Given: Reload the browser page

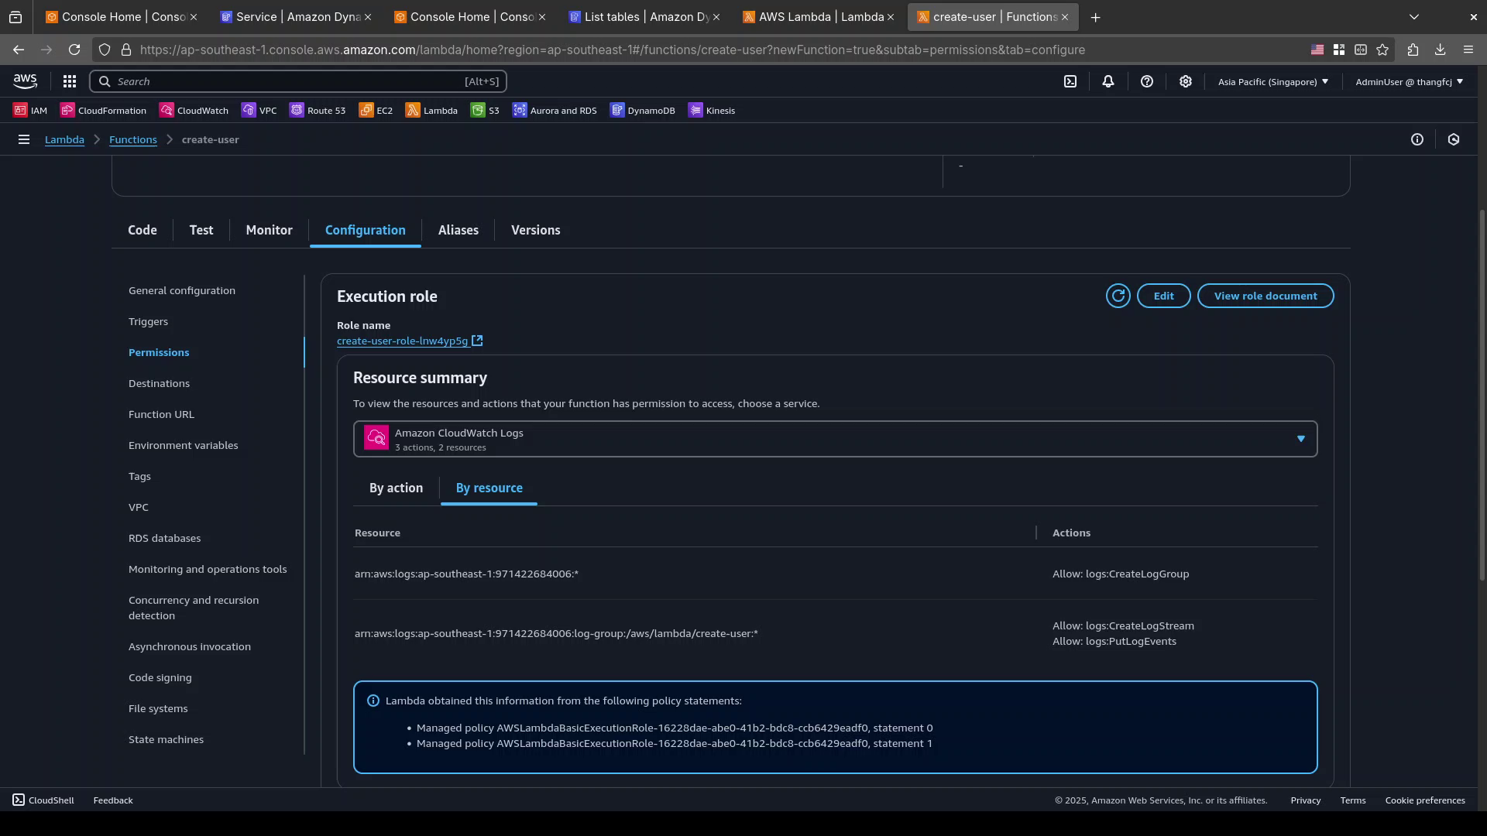Looking at the screenshot, I should pyautogui.click(x=74, y=50).
